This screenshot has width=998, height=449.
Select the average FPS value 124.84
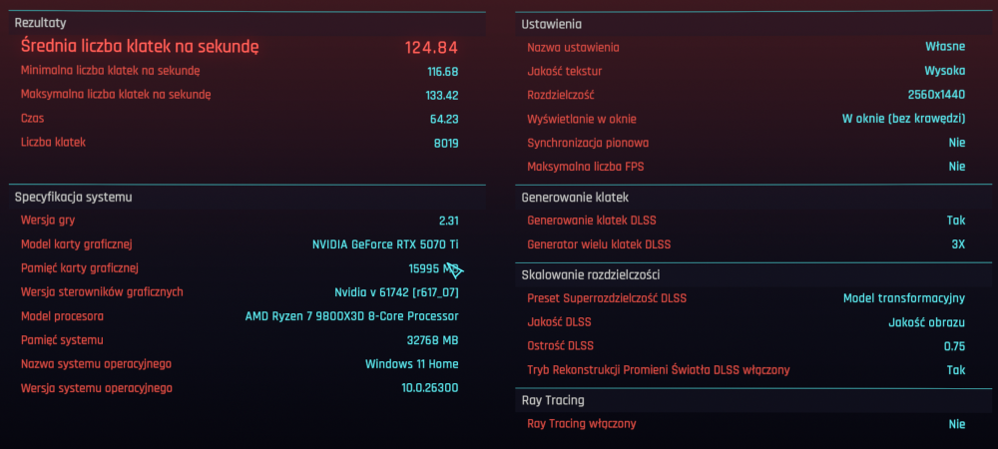pos(431,48)
